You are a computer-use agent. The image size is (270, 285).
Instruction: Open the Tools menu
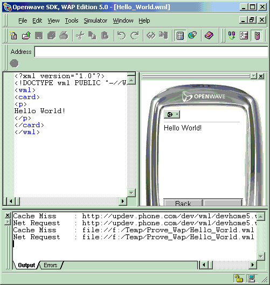[x=72, y=20]
